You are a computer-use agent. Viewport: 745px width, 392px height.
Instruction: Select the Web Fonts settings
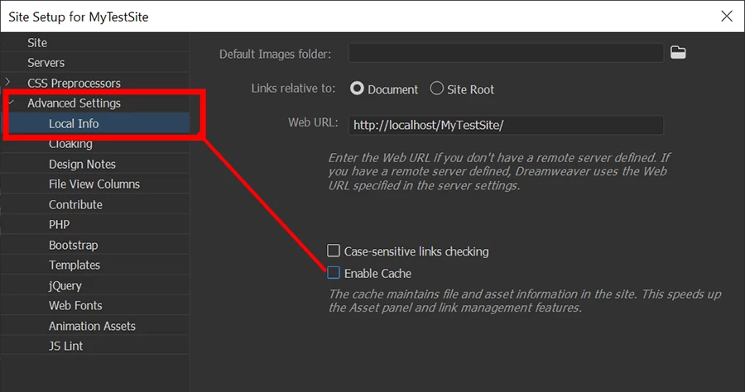point(75,305)
